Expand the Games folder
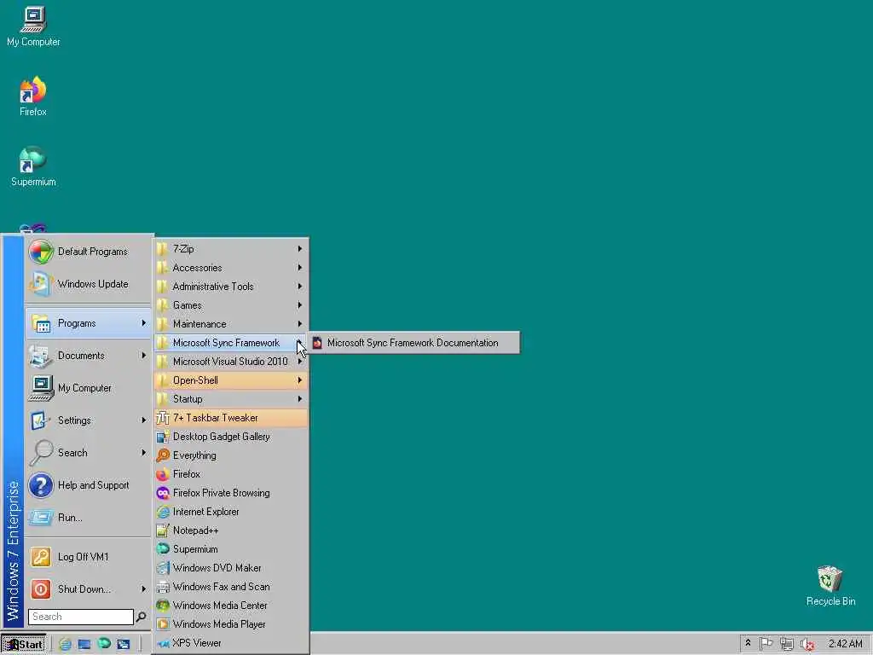 click(231, 305)
